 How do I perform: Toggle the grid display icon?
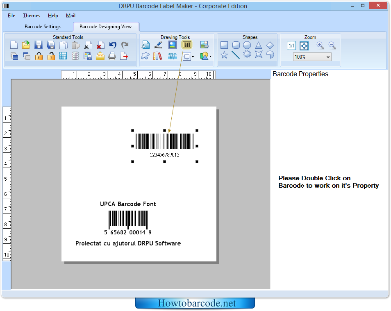(63, 56)
